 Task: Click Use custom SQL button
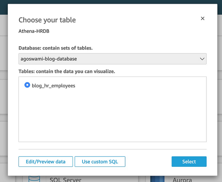click(x=100, y=162)
